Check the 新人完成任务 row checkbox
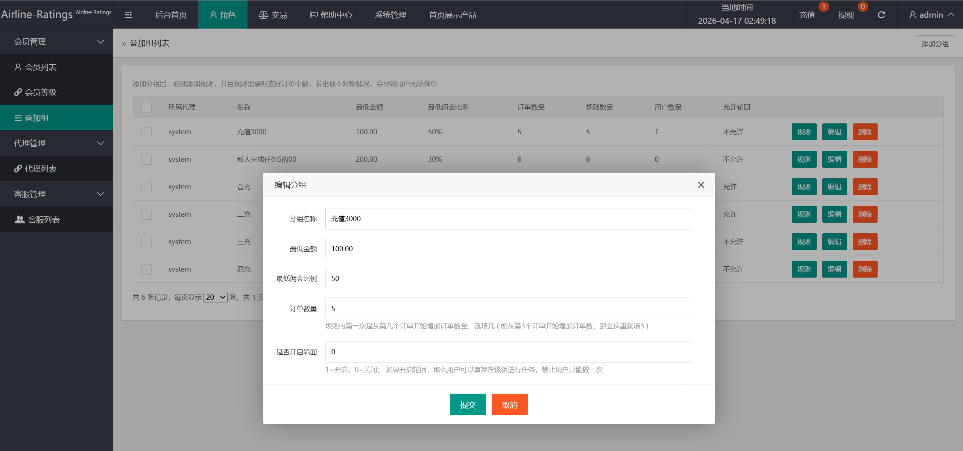 tap(146, 159)
